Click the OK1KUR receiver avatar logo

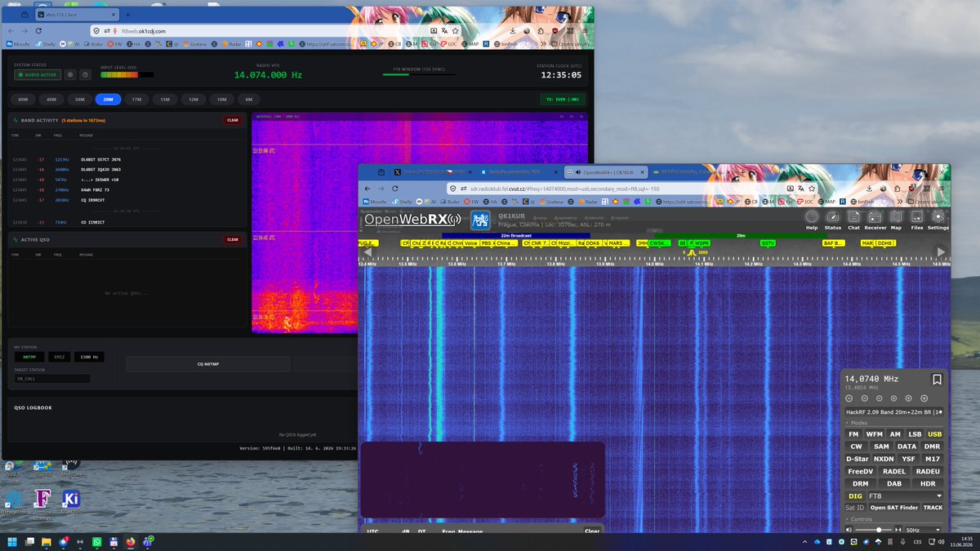(481, 220)
